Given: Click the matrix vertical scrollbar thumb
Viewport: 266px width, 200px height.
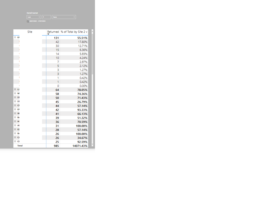Looking at the screenshot, I should (x=93, y=54).
